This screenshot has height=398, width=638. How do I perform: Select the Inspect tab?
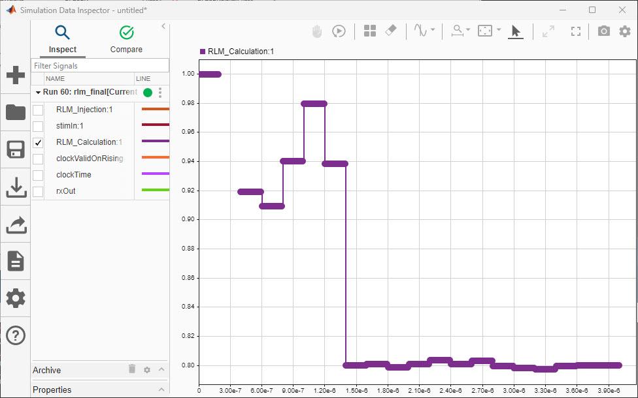[x=62, y=39]
